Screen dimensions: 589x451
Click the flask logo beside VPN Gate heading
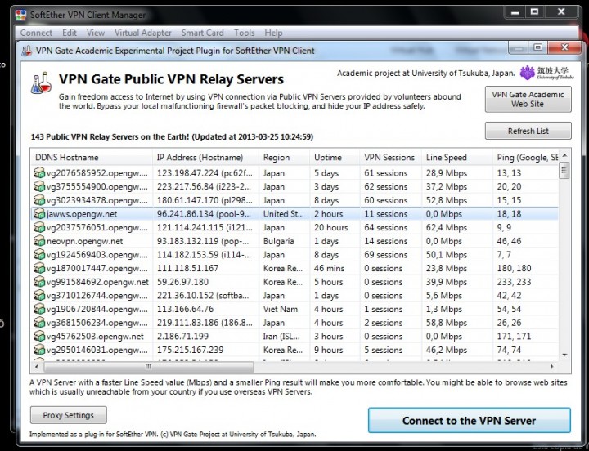click(x=41, y=83)
